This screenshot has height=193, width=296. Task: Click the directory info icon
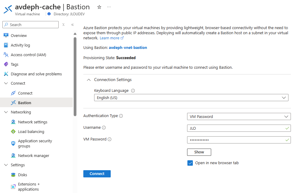[x=49, y=14]
